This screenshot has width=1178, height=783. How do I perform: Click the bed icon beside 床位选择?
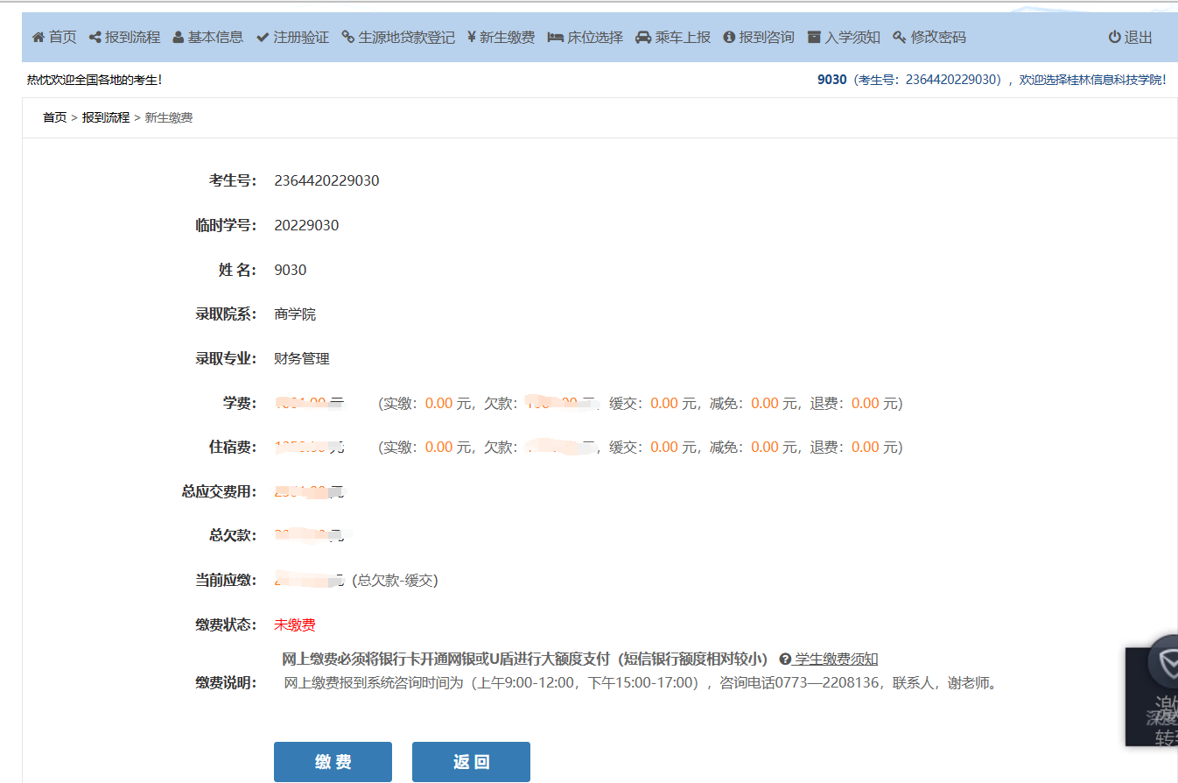(555, 38)
